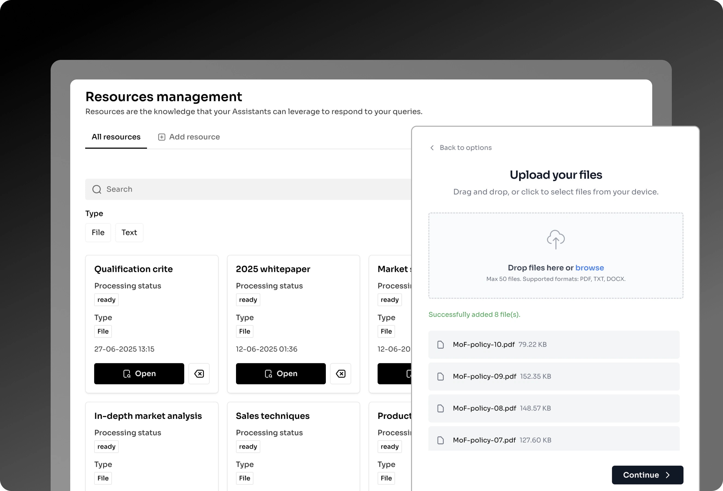Image resolution: width=723 pixels, height=491 pixels.
Task: Open the Add resource tab
Action: [189, 137]
